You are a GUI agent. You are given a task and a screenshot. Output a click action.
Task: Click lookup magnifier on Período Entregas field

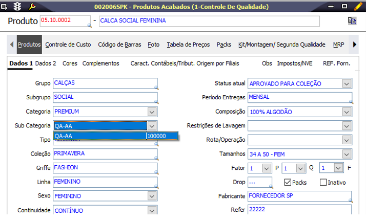(x=351, y=101)
